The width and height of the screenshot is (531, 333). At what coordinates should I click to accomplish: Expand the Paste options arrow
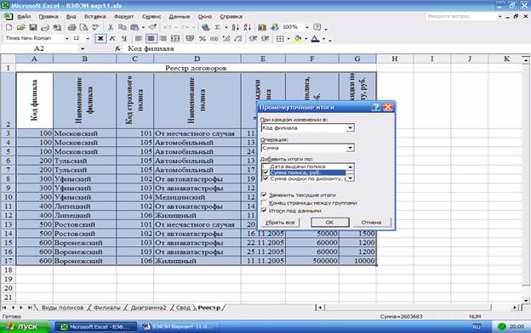tap(143, 27)
